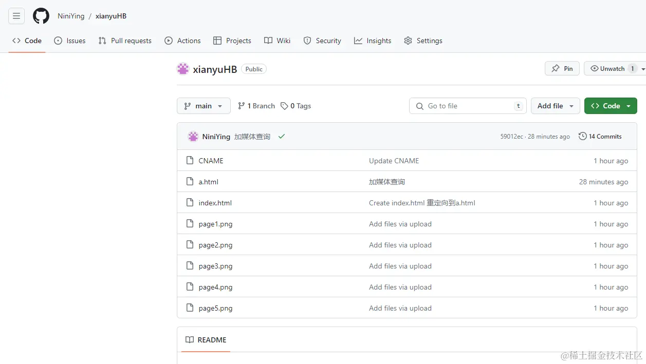The width and height of the screenshot is (646, 364).
Task: Open the hamburger navigation menu
Action: tap(16, 16)
